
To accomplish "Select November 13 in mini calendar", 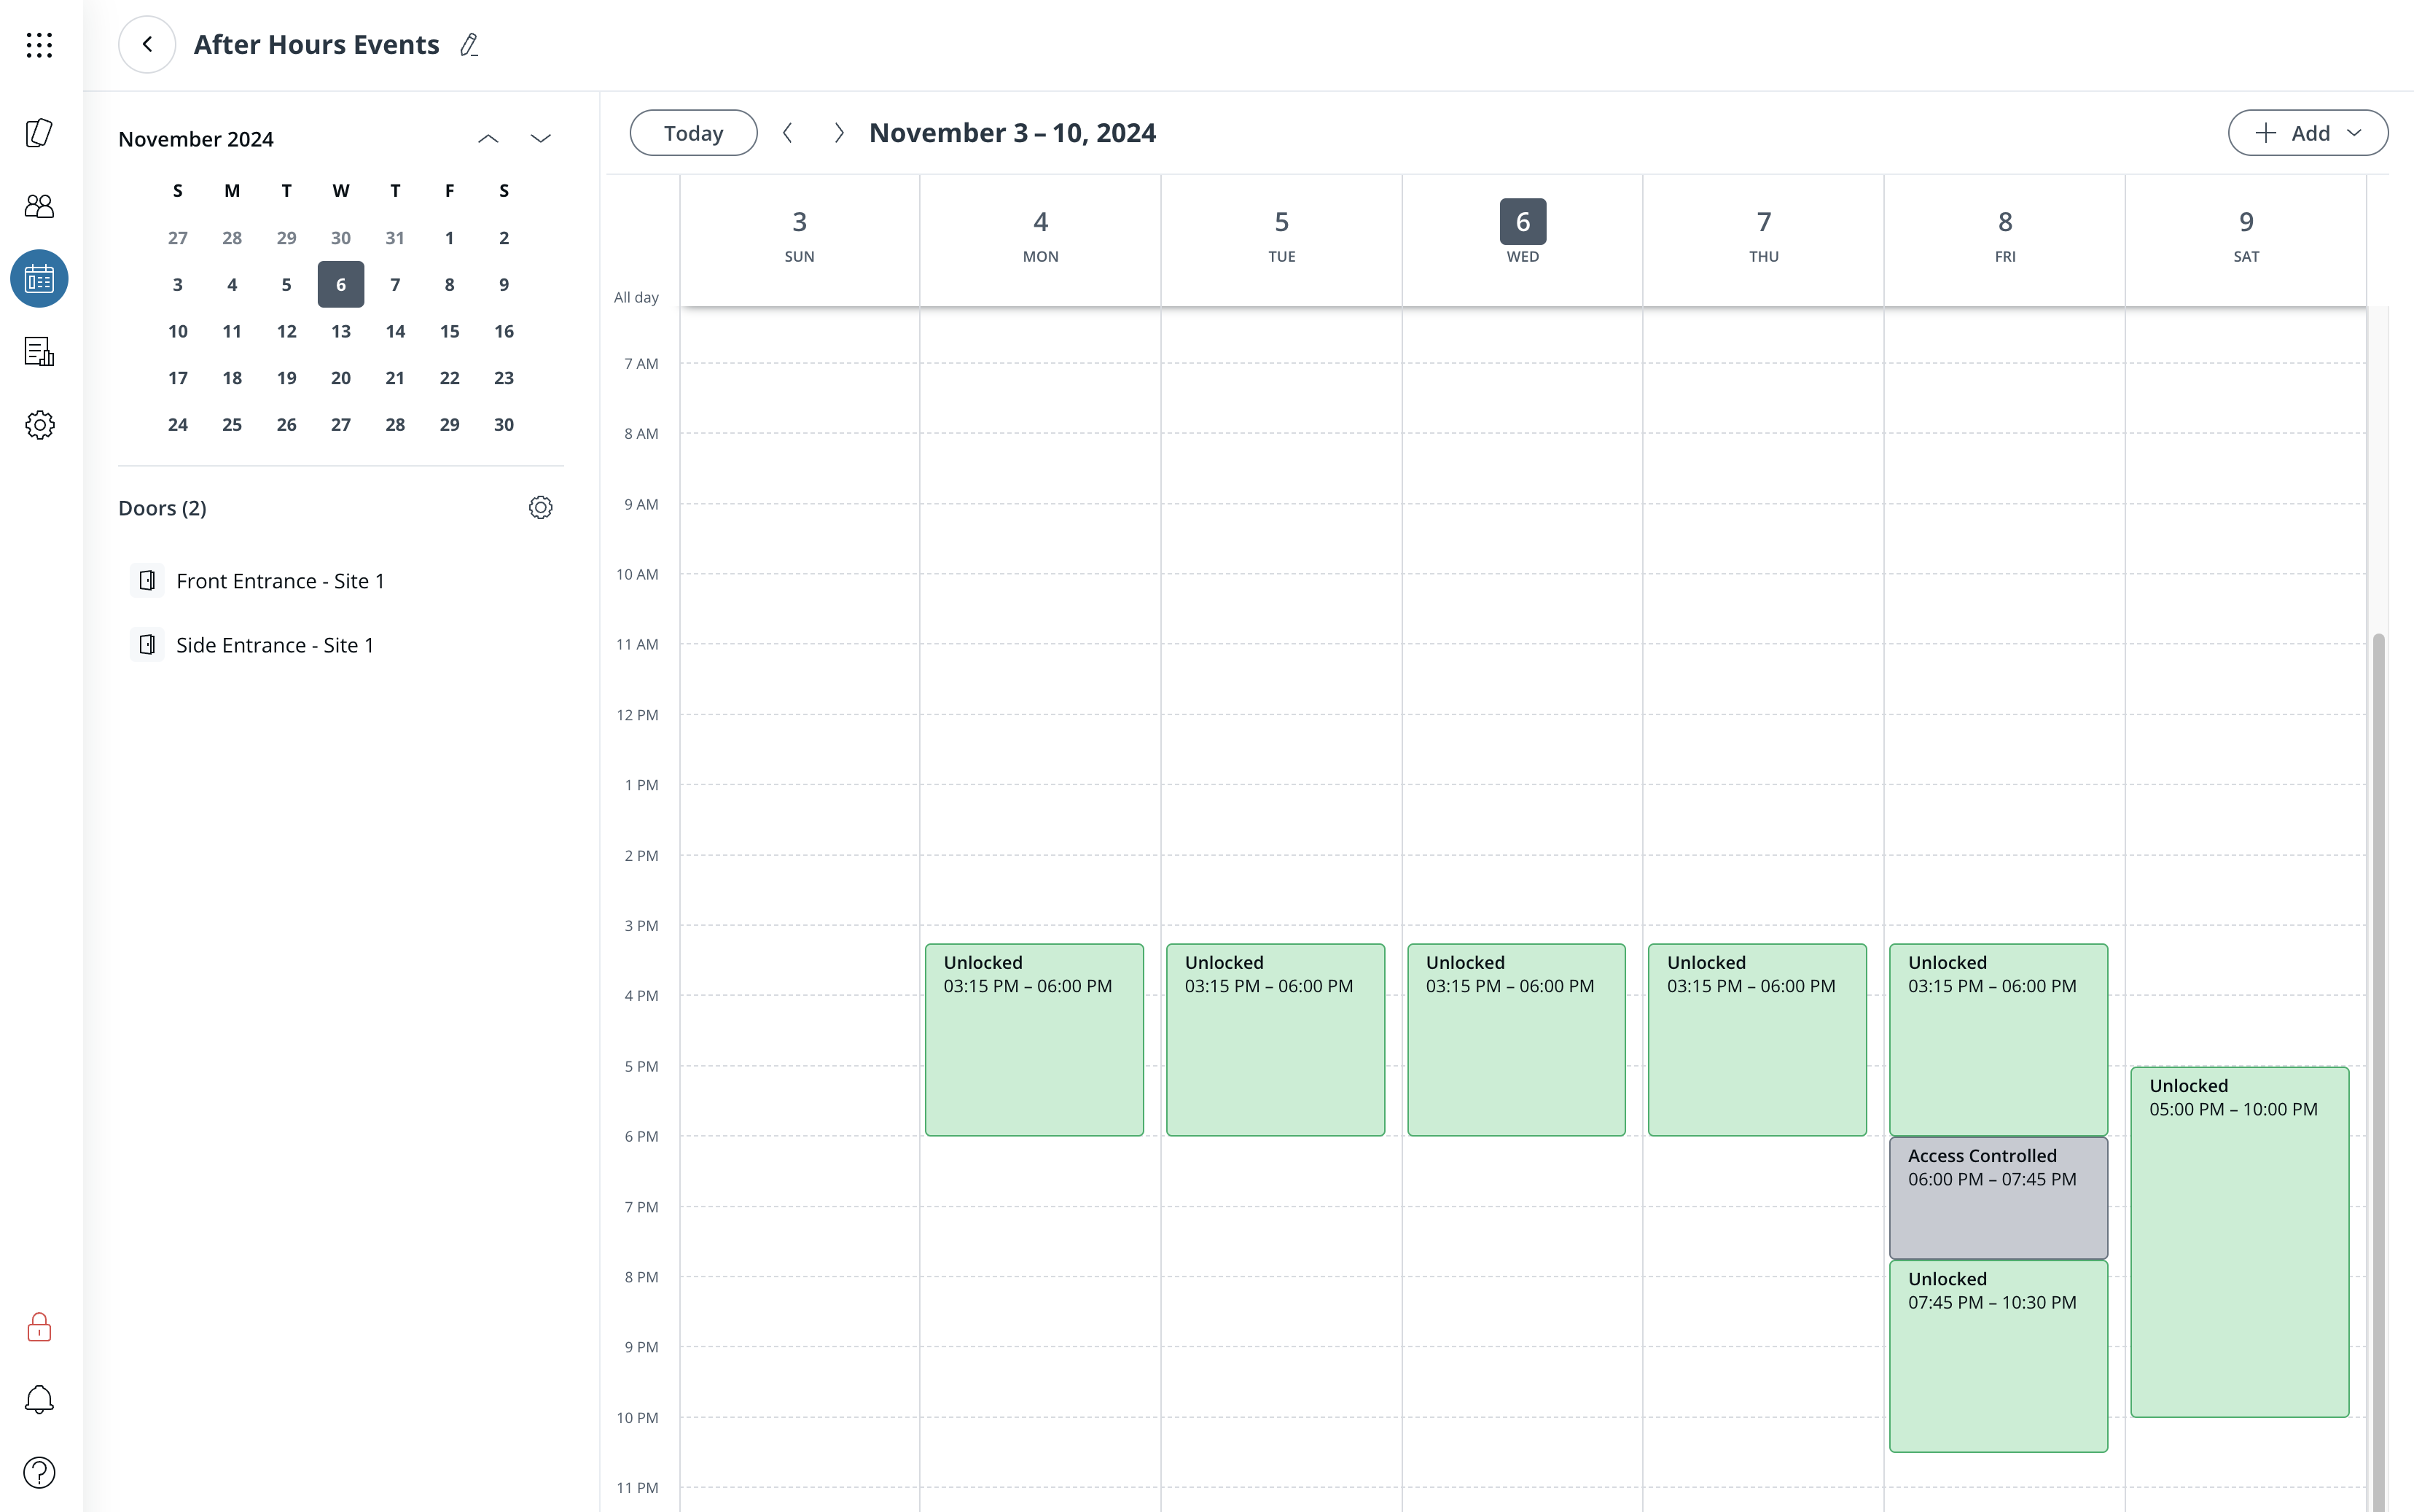I will tap(341, 331).
